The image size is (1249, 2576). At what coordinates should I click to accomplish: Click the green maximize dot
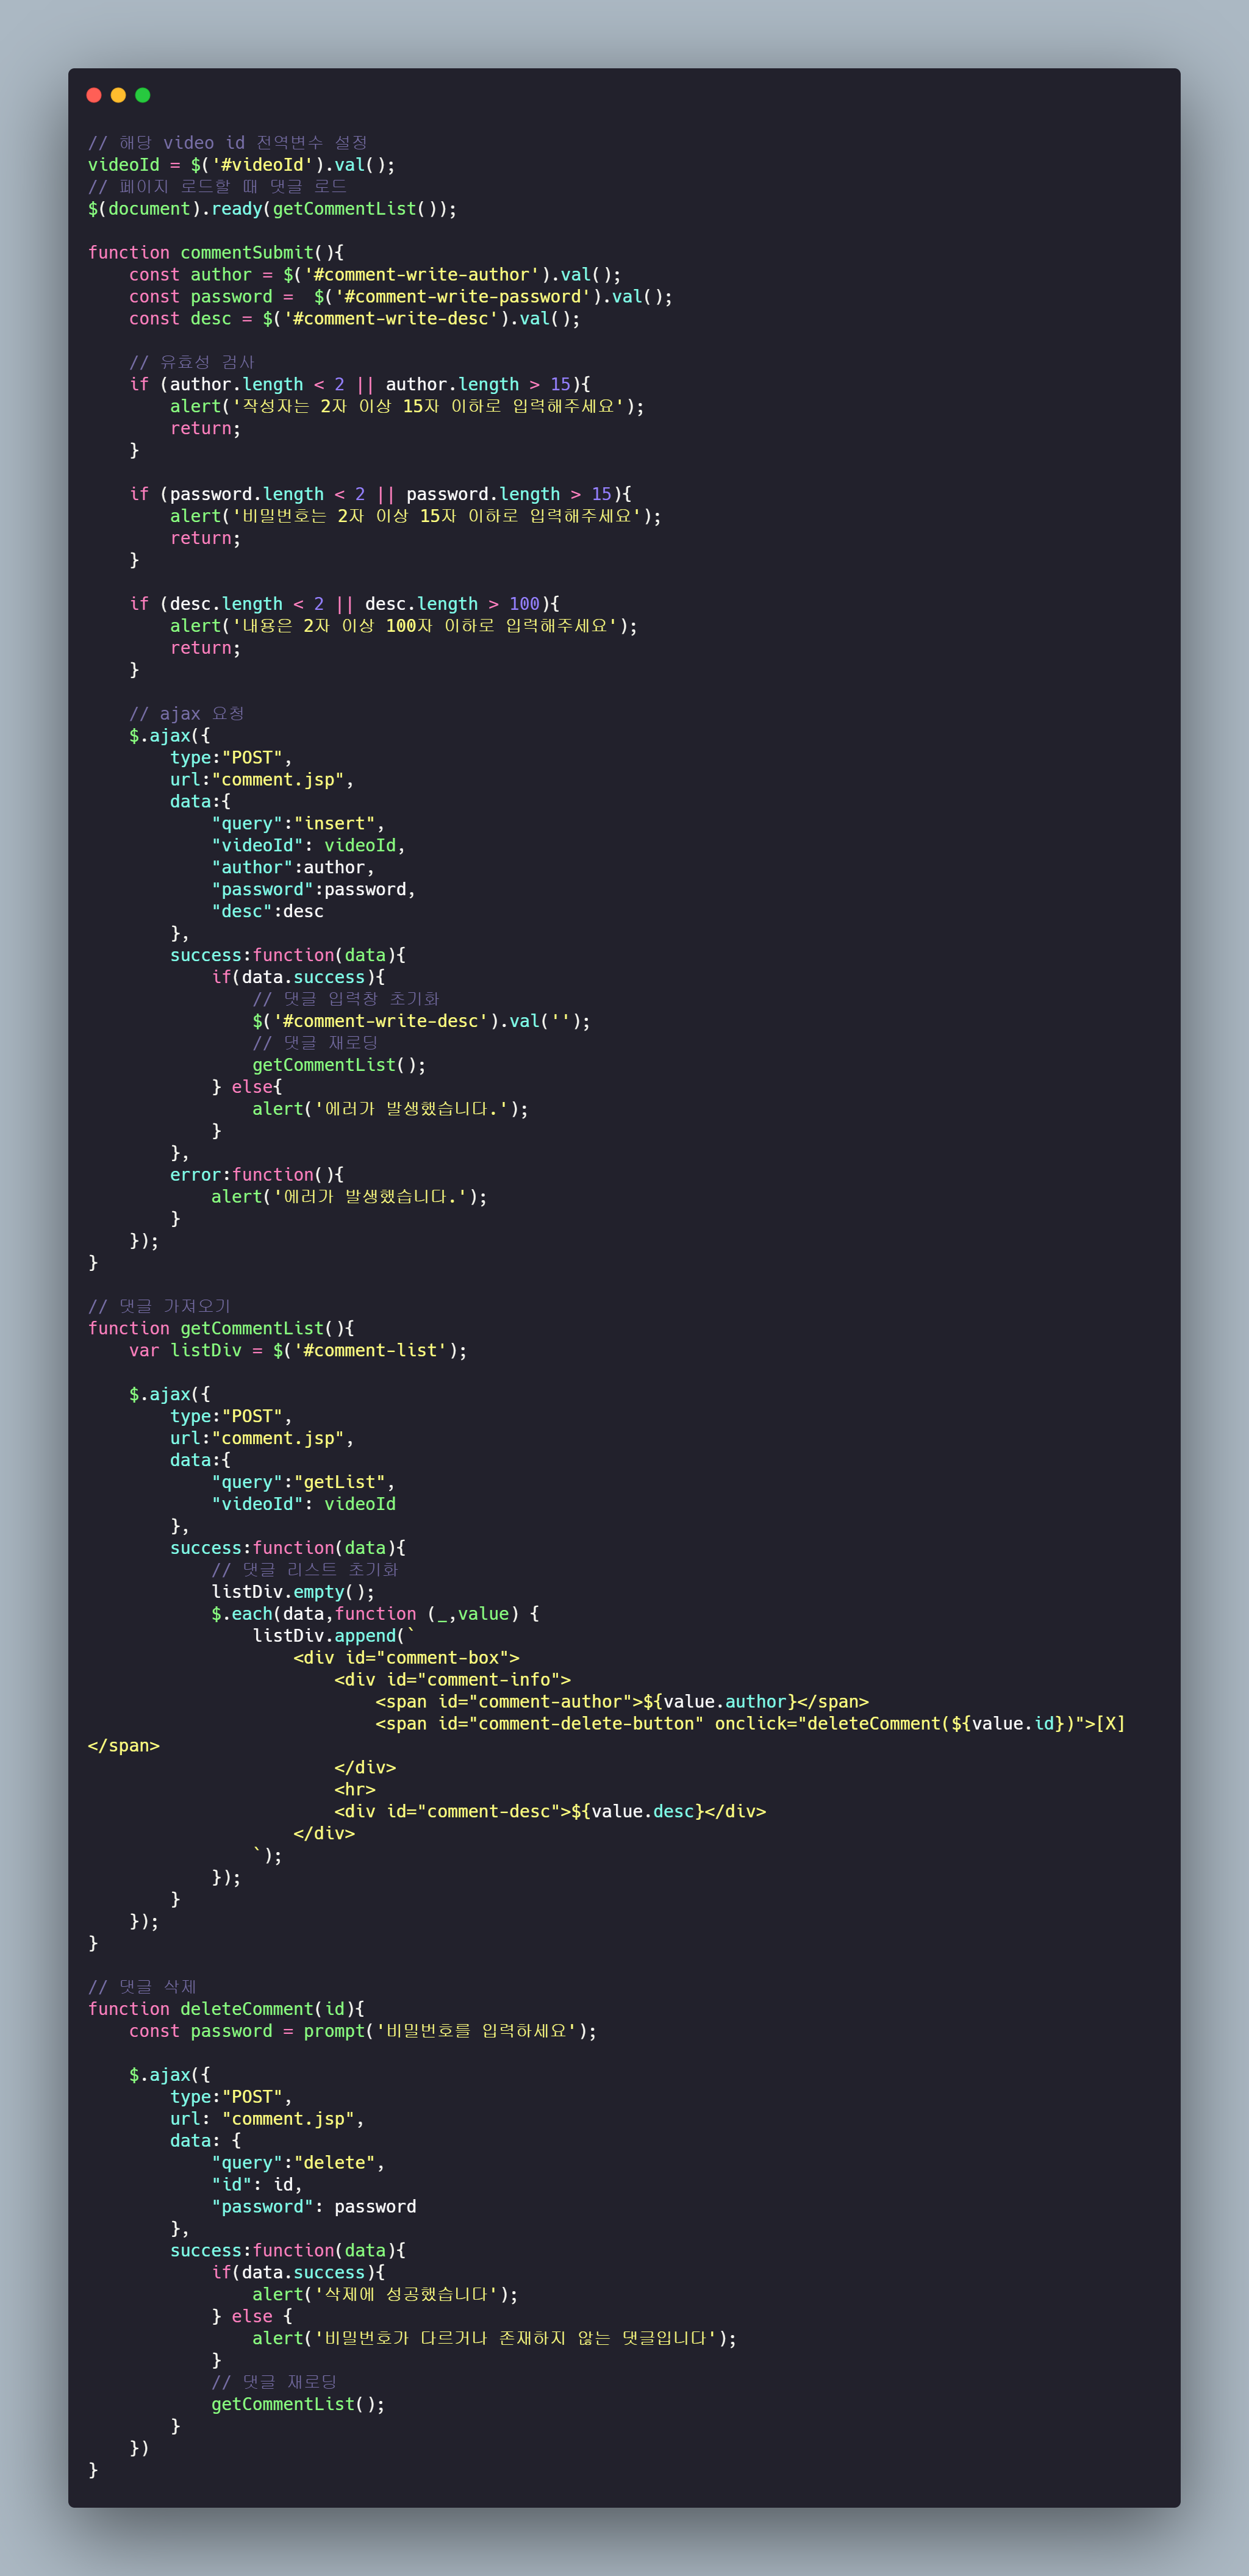(143, 95)
